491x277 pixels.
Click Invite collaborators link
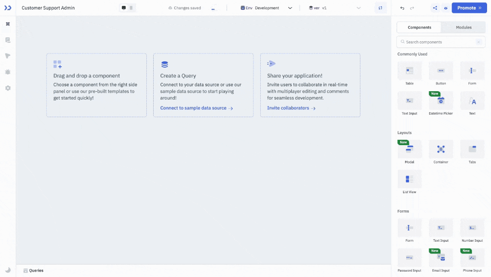[x=291, y=108]
